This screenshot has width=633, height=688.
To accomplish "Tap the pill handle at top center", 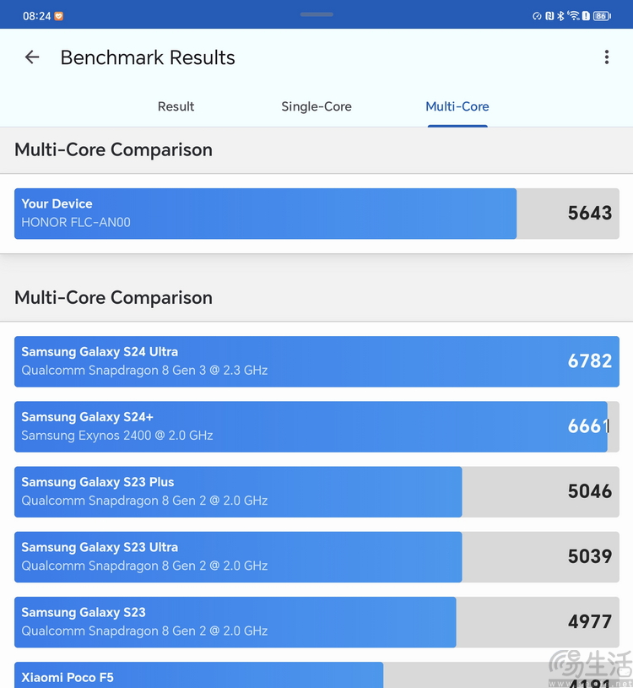I will [316, 14].
